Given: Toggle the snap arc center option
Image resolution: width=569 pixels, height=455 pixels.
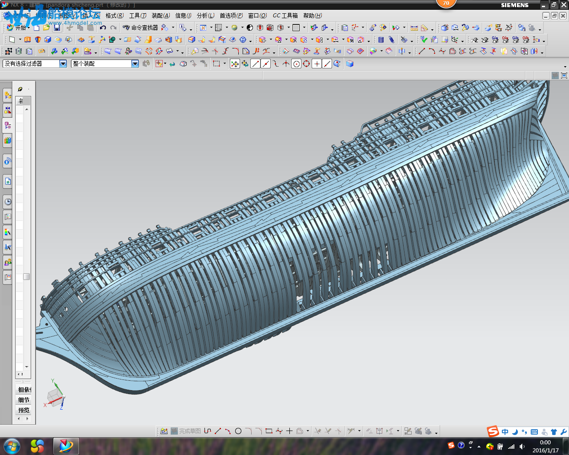Looking at the screenshot, I should 296,64.
